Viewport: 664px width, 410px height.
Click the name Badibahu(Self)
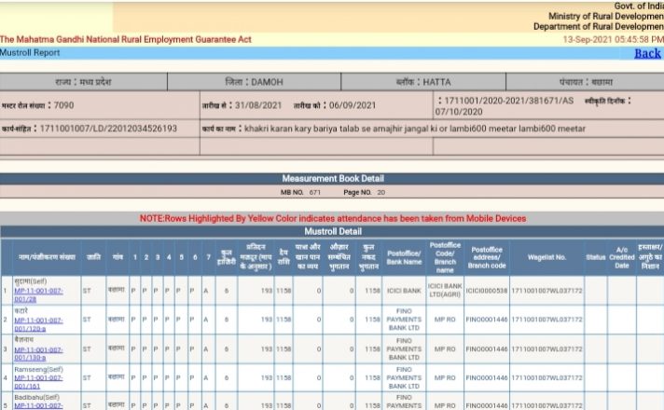[x=37, y=398]
